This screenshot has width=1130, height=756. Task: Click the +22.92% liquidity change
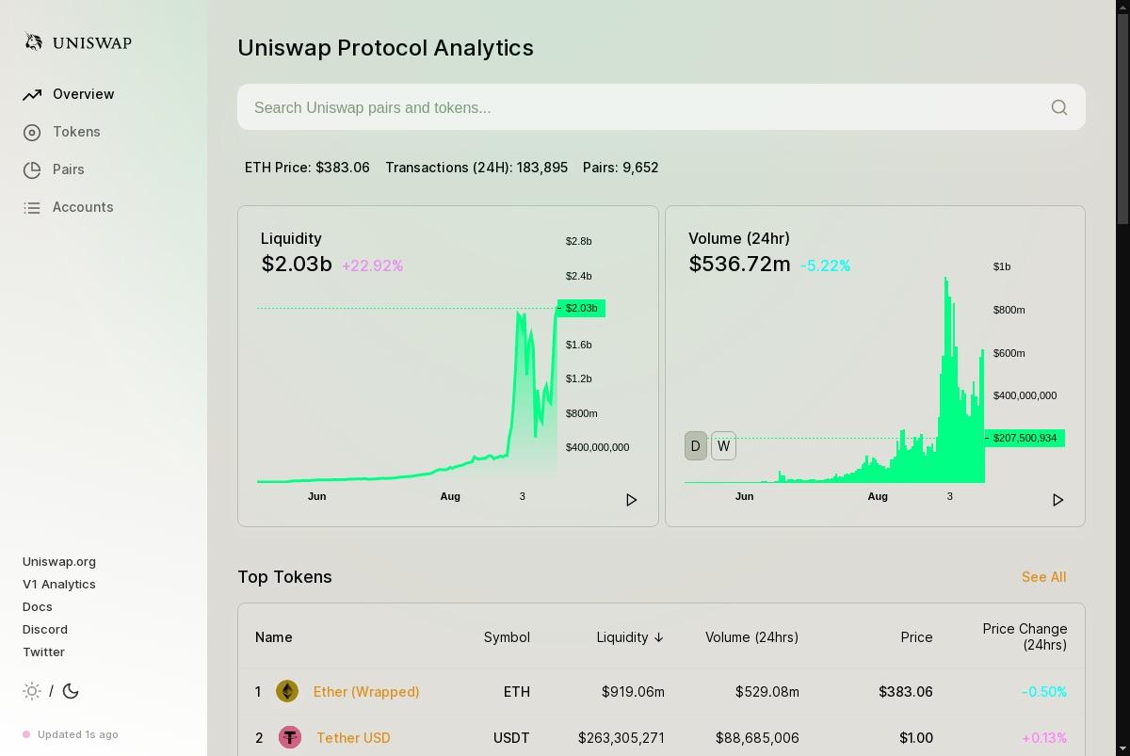pyautogui.click(x=372, y=266)
